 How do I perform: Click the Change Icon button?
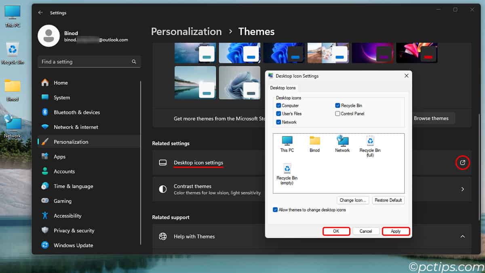point(353,200)
